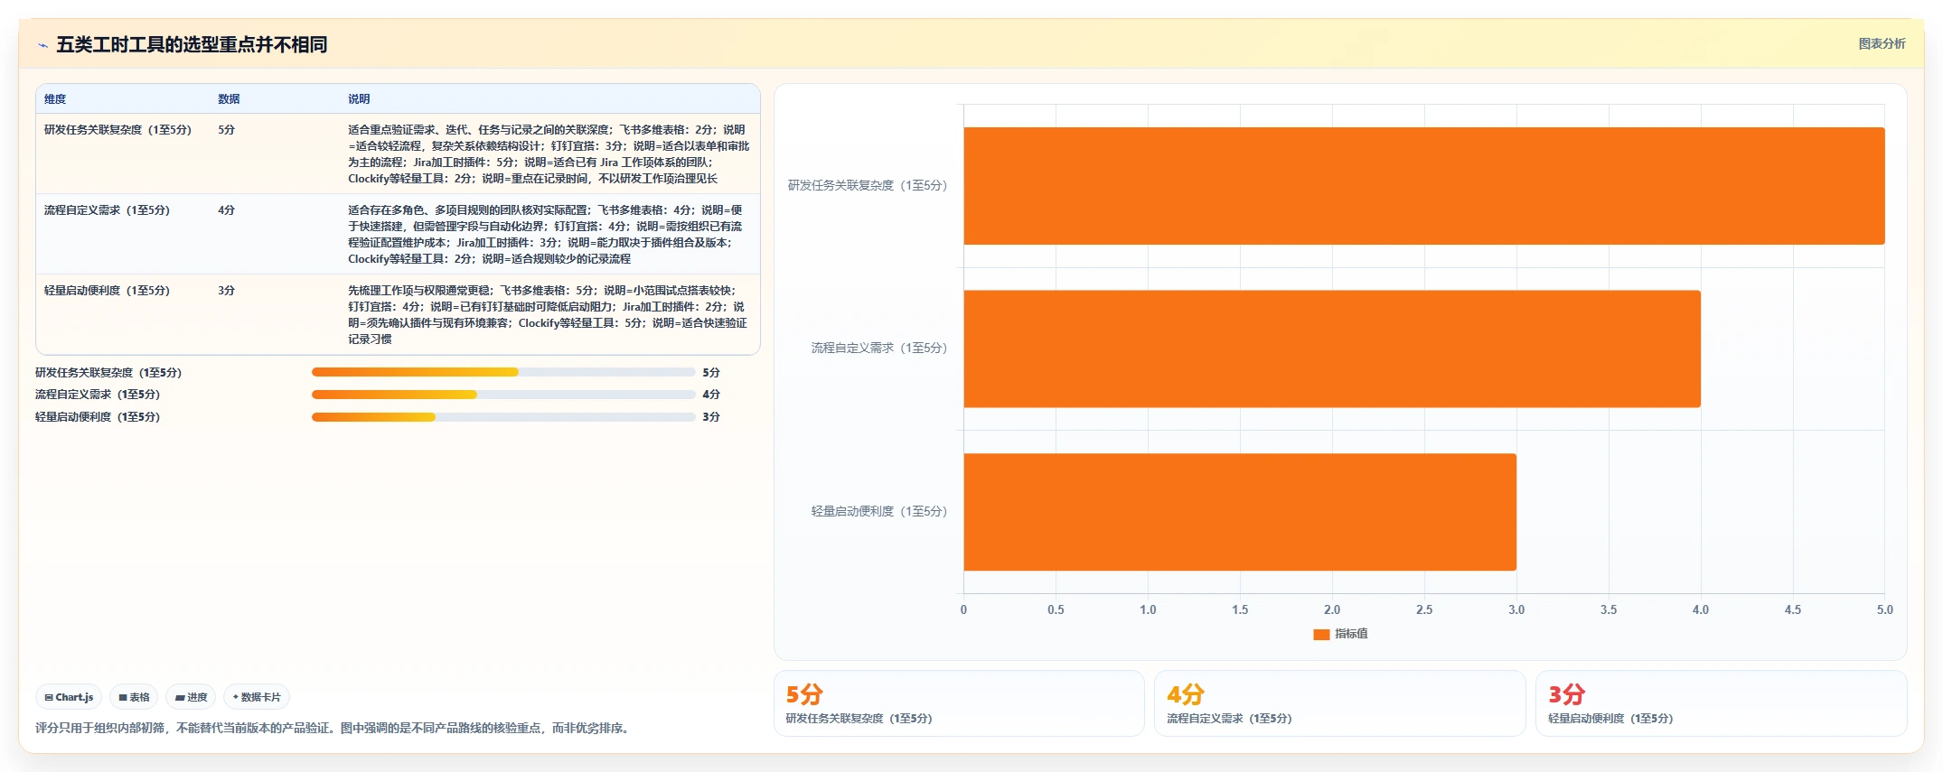Click the 3分 data card
Viewport: 1943px width, 772px height.
(1722, 703)
